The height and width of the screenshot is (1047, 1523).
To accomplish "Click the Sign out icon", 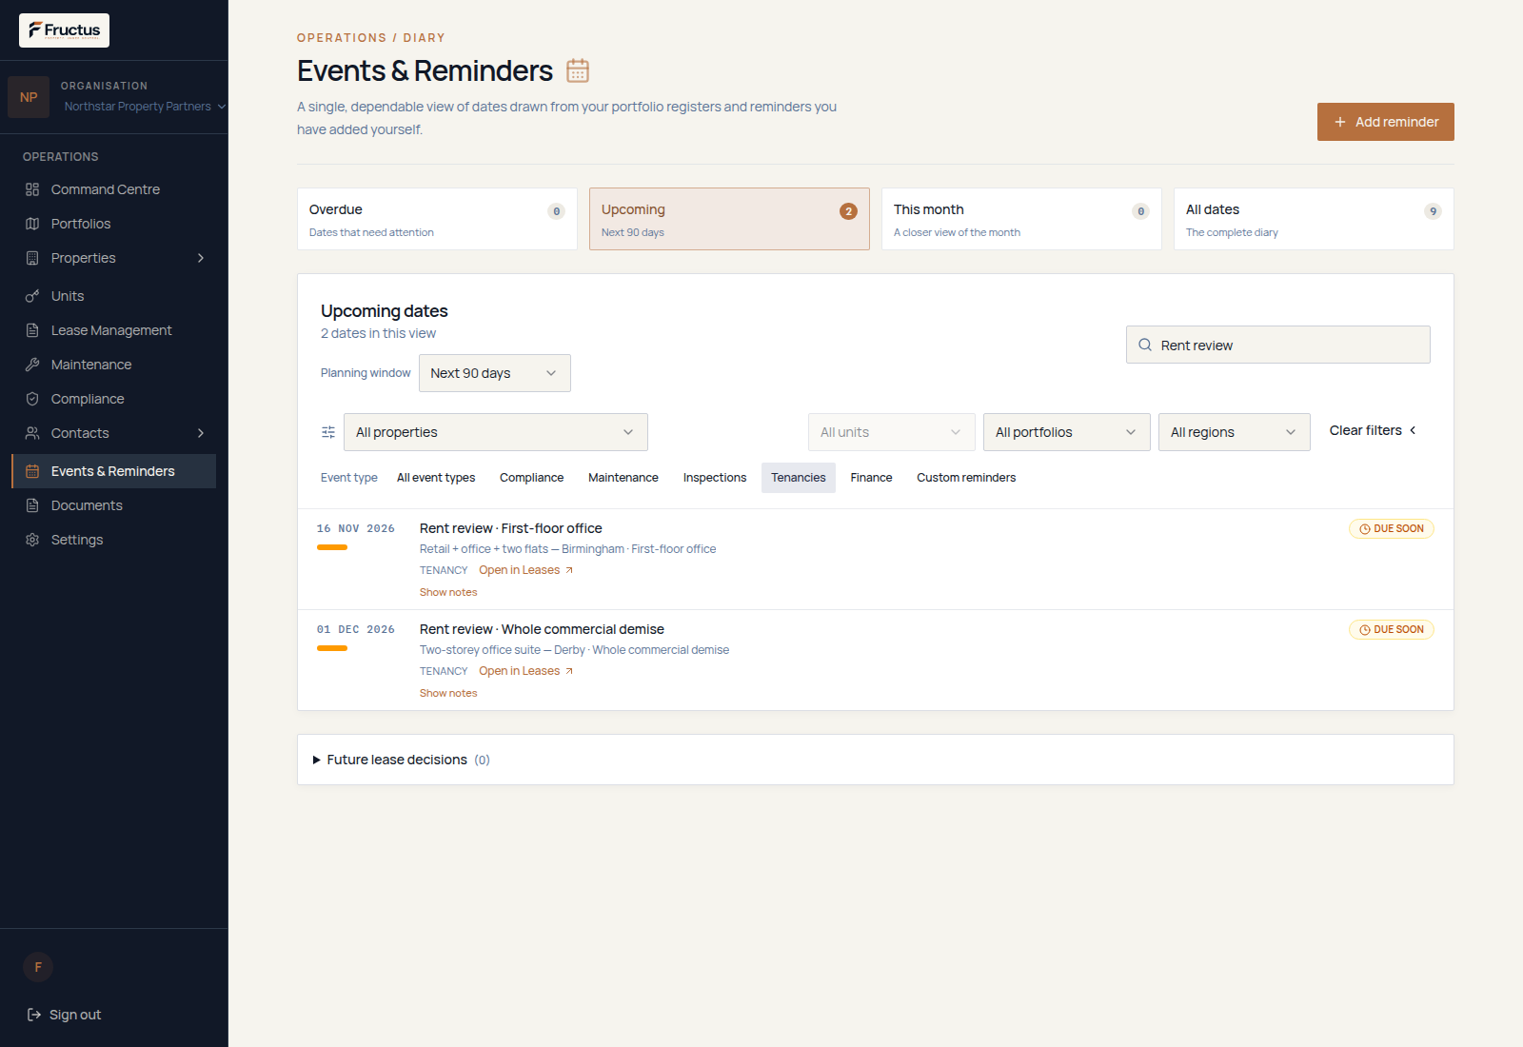I will coord(34,1015).
